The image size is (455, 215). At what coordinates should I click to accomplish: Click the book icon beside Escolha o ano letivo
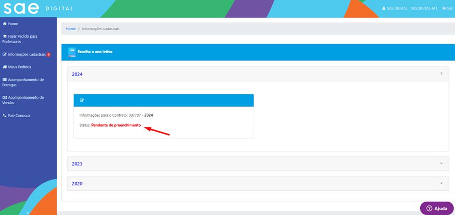(72, 51)
